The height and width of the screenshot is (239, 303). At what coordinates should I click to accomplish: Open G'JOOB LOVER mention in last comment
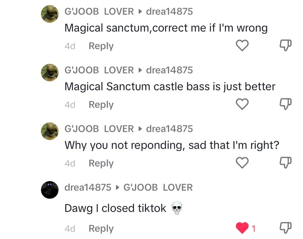tap(158, 187)
